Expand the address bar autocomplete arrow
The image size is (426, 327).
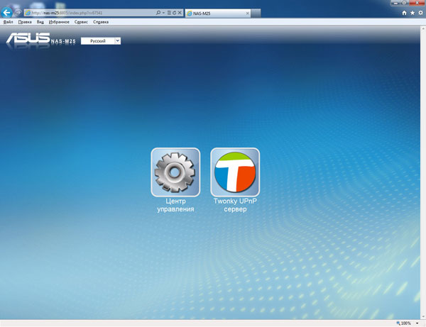[163, 13]
